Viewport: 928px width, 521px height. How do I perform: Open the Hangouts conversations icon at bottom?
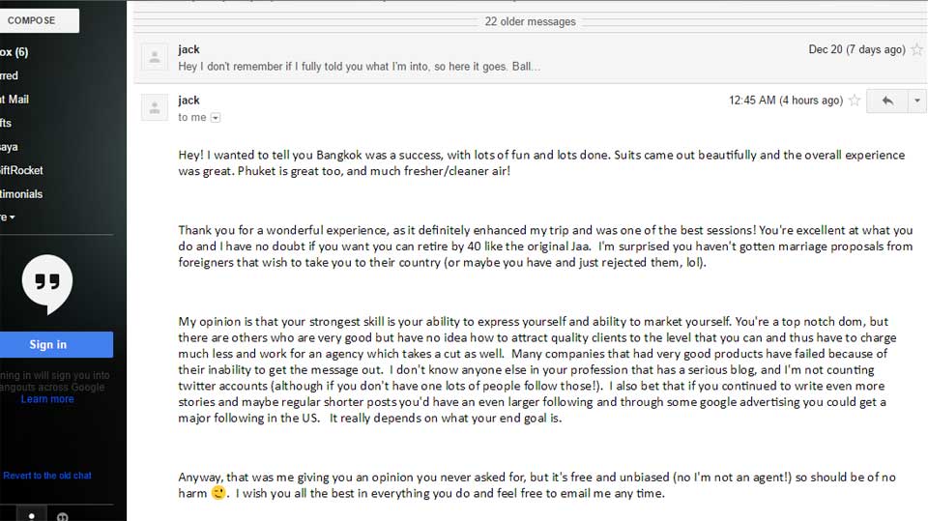pos(62,516)
